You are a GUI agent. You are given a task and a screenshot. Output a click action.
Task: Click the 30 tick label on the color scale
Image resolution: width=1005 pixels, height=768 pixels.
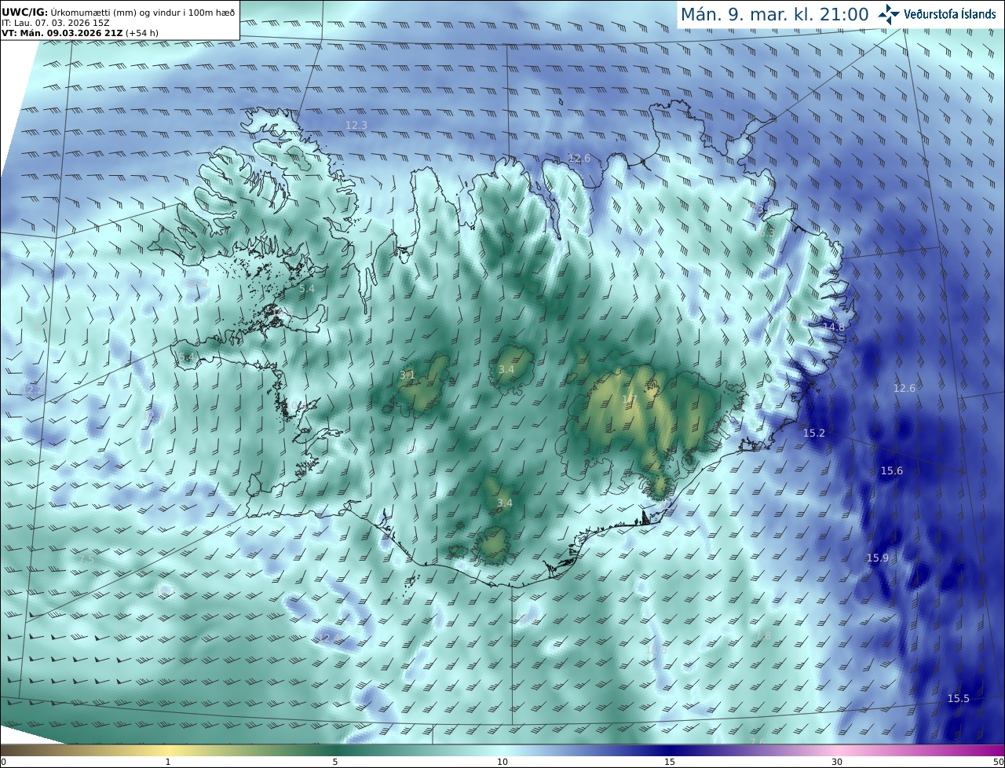(x=837, y=762)
